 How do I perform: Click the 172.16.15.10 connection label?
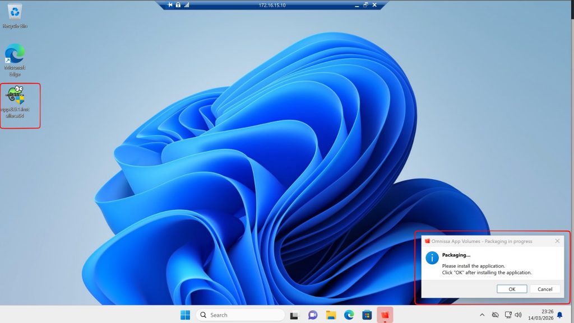click(272, 6)
